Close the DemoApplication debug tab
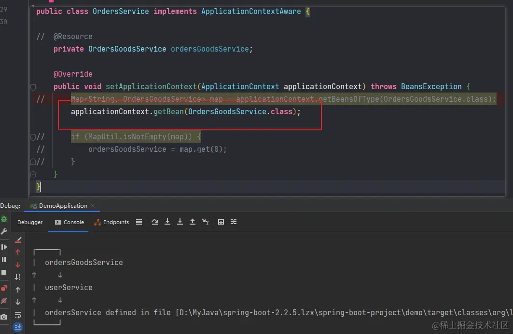The width and height of the screenshot is (513, 334). [93, 206]
